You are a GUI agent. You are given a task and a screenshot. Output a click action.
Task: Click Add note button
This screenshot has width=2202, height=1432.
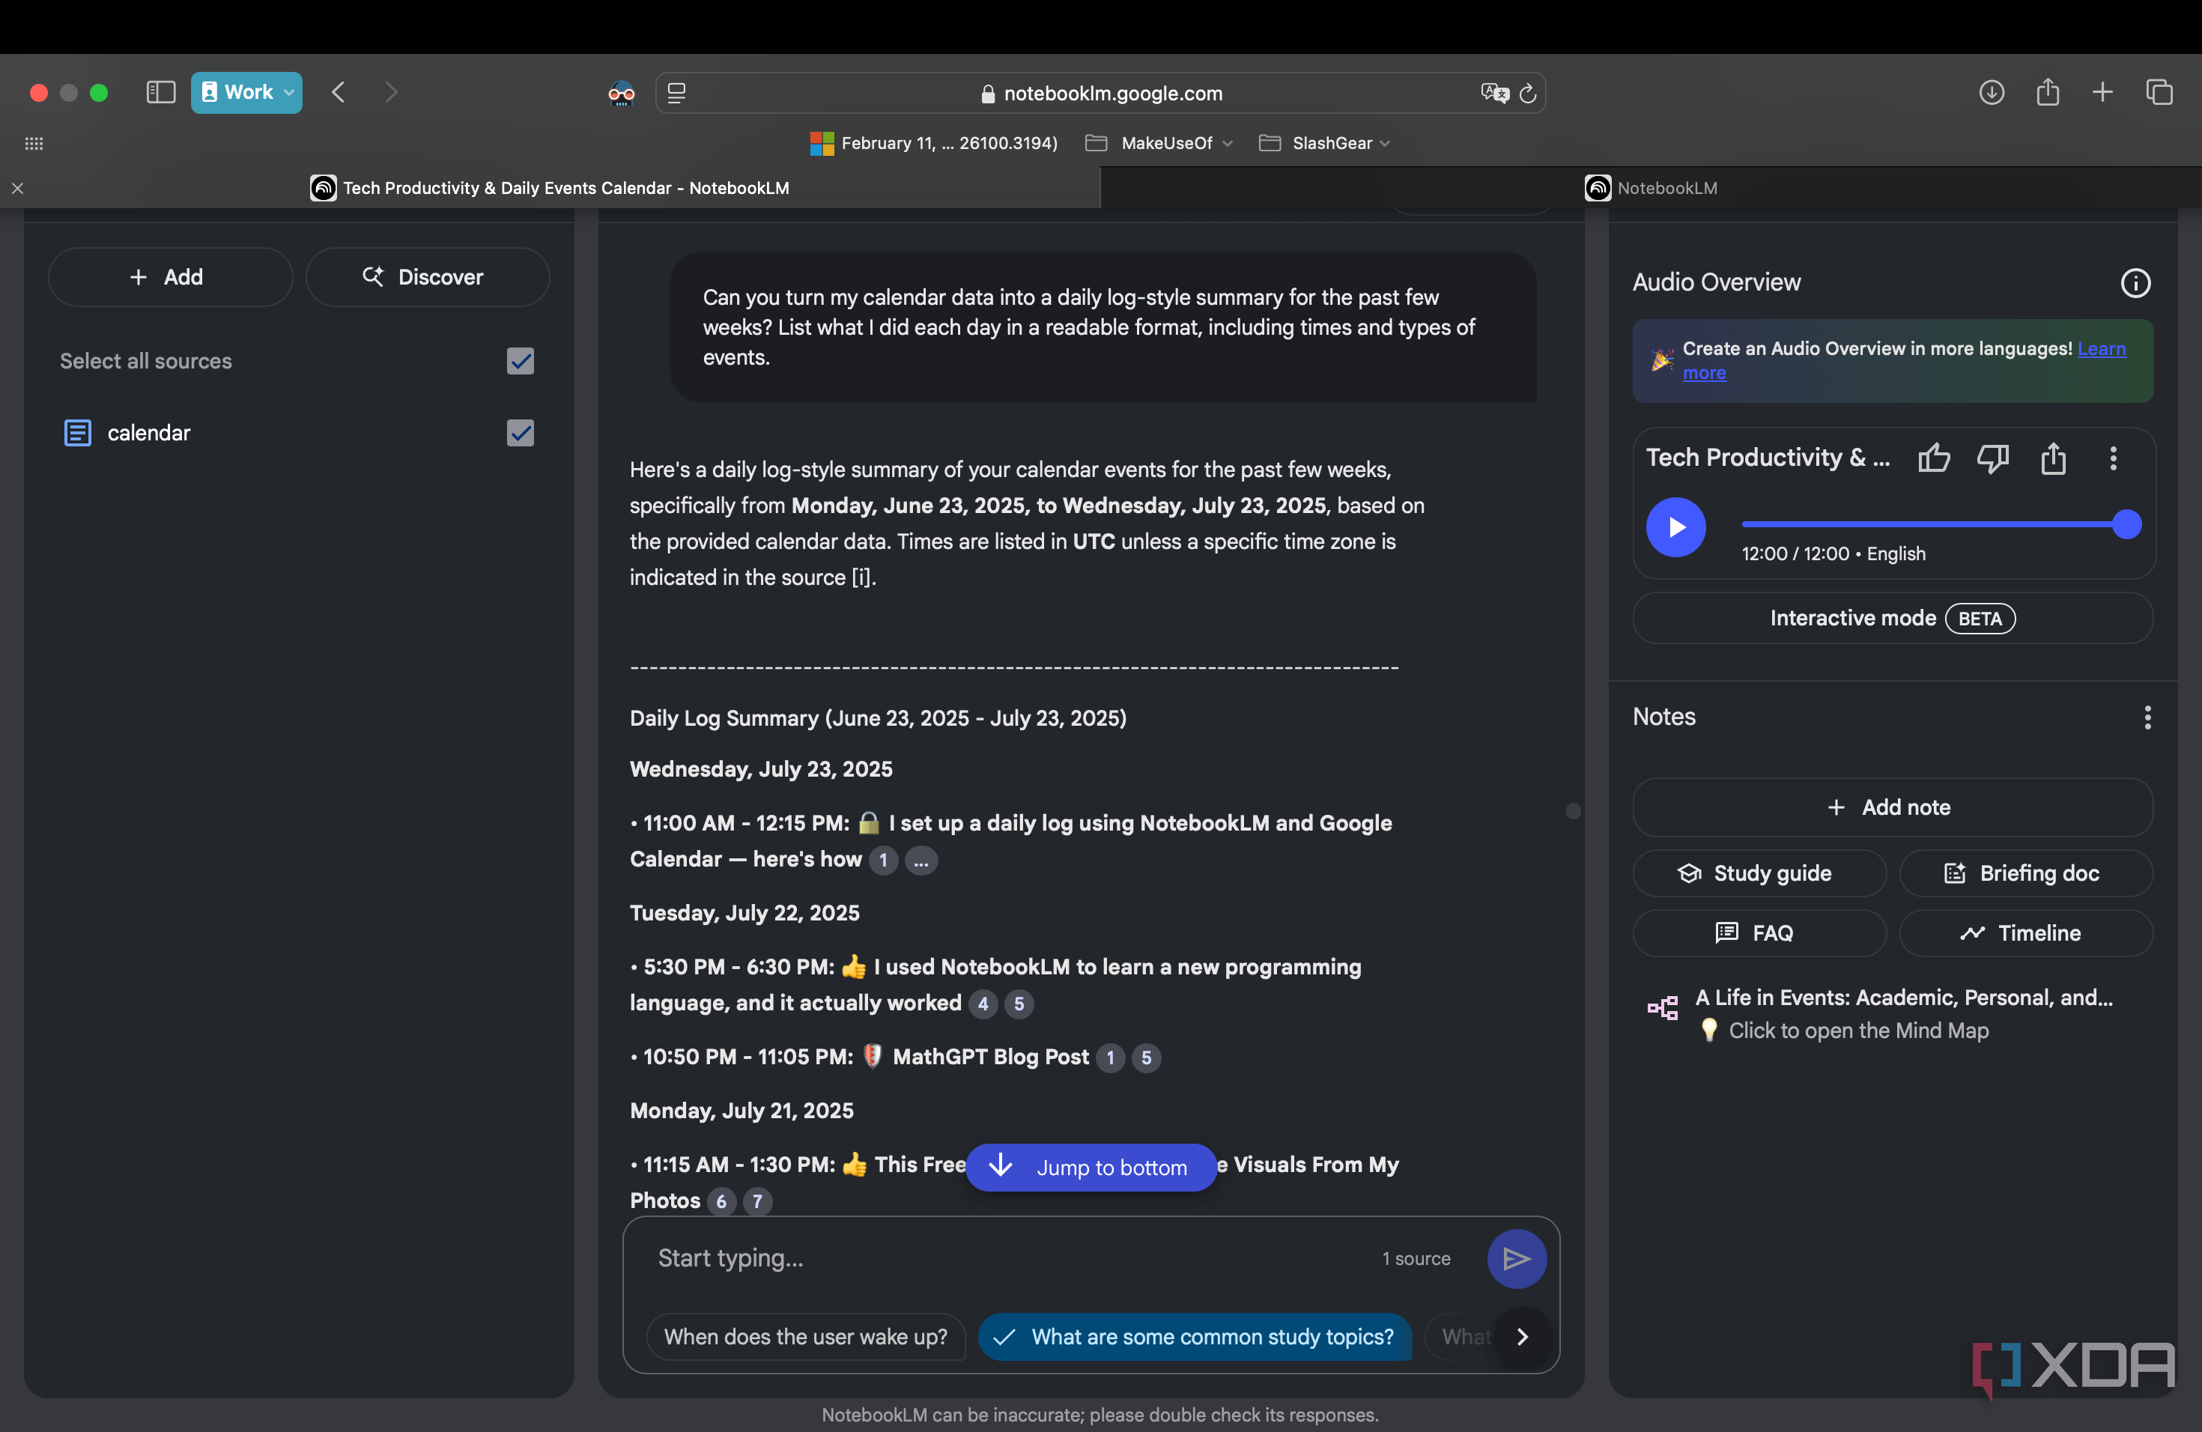pos(1892,807)
